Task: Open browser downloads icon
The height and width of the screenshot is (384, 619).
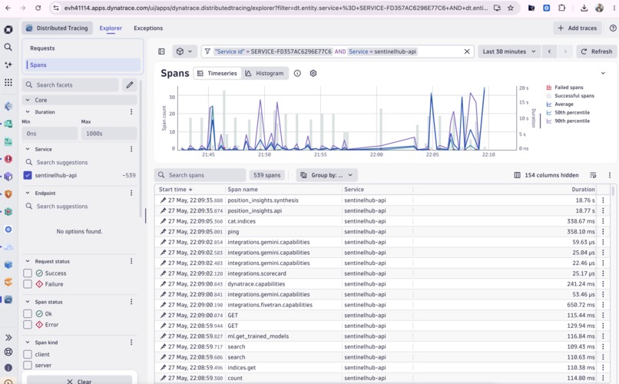Action: (584, 8)
